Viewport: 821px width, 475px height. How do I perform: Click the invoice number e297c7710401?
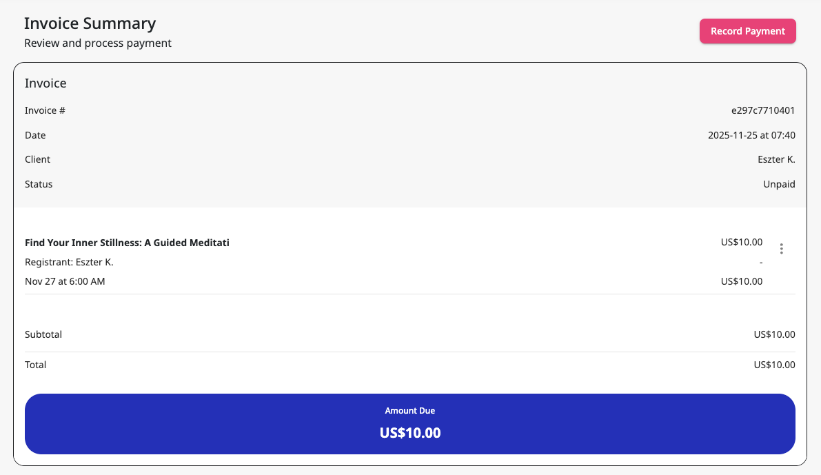click(x=762, y=110)
